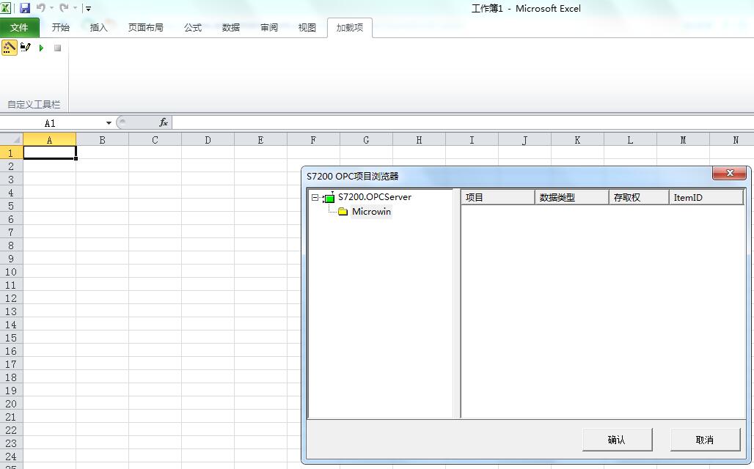Select the Microwin folder node

[371, 212]
